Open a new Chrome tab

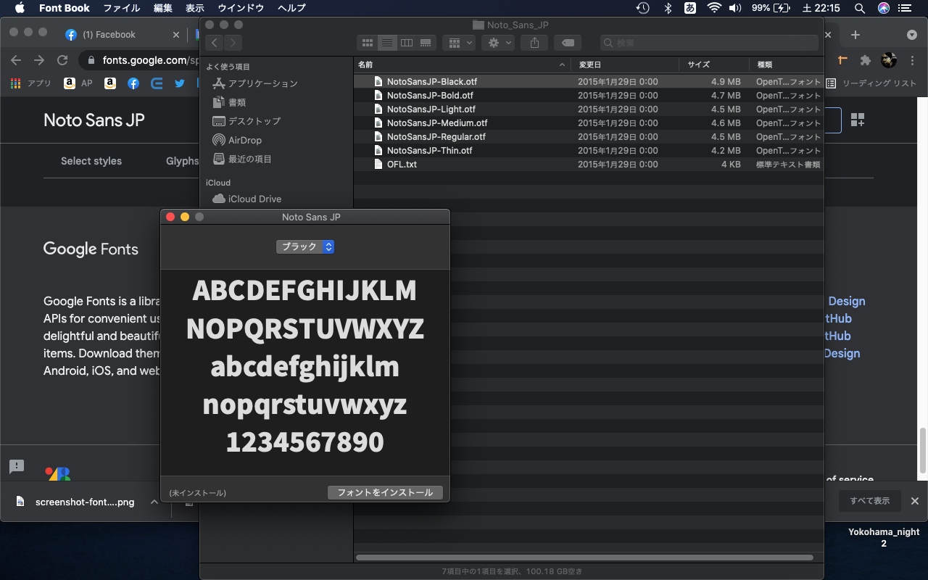(855, 35)
